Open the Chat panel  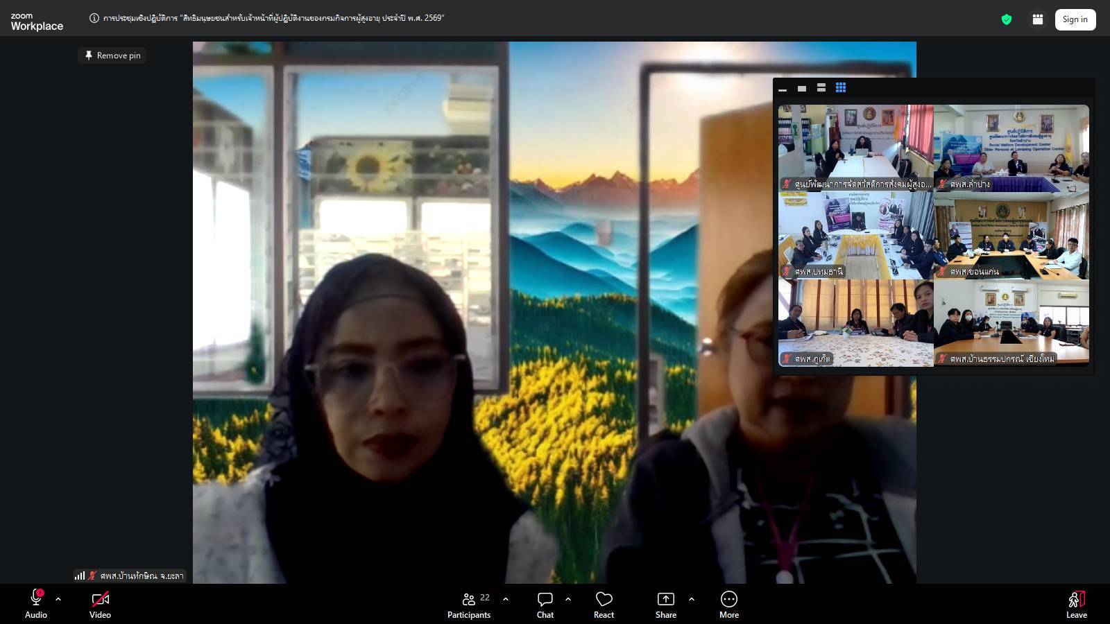(545, 604)
